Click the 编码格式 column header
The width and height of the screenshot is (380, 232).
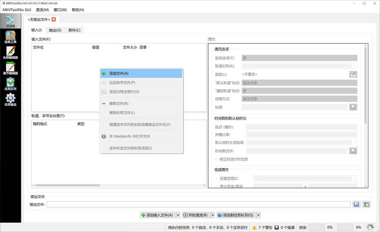[x=40, y=124]
